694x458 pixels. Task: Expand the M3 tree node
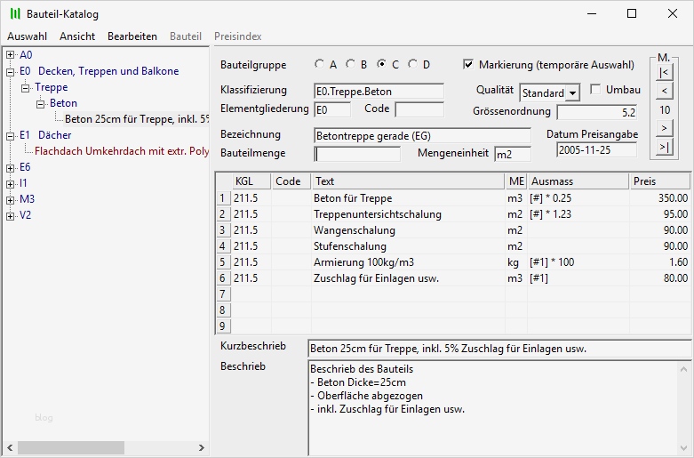point(10,200)
